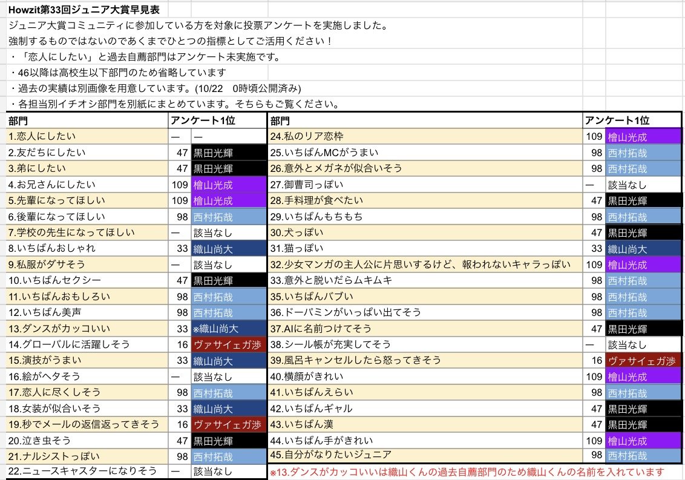Select cell 11.いちばんおもしろい

click(x=87, y=297)
